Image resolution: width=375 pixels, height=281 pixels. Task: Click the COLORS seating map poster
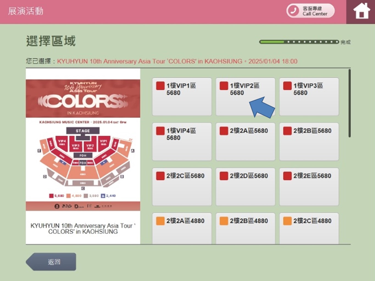[x=83, y=145]
